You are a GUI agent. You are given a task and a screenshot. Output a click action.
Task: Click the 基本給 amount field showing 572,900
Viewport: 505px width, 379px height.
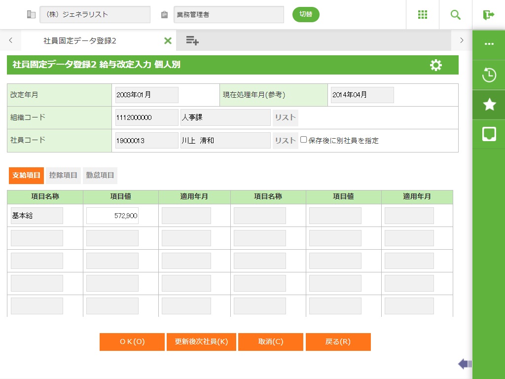(112, 216)
